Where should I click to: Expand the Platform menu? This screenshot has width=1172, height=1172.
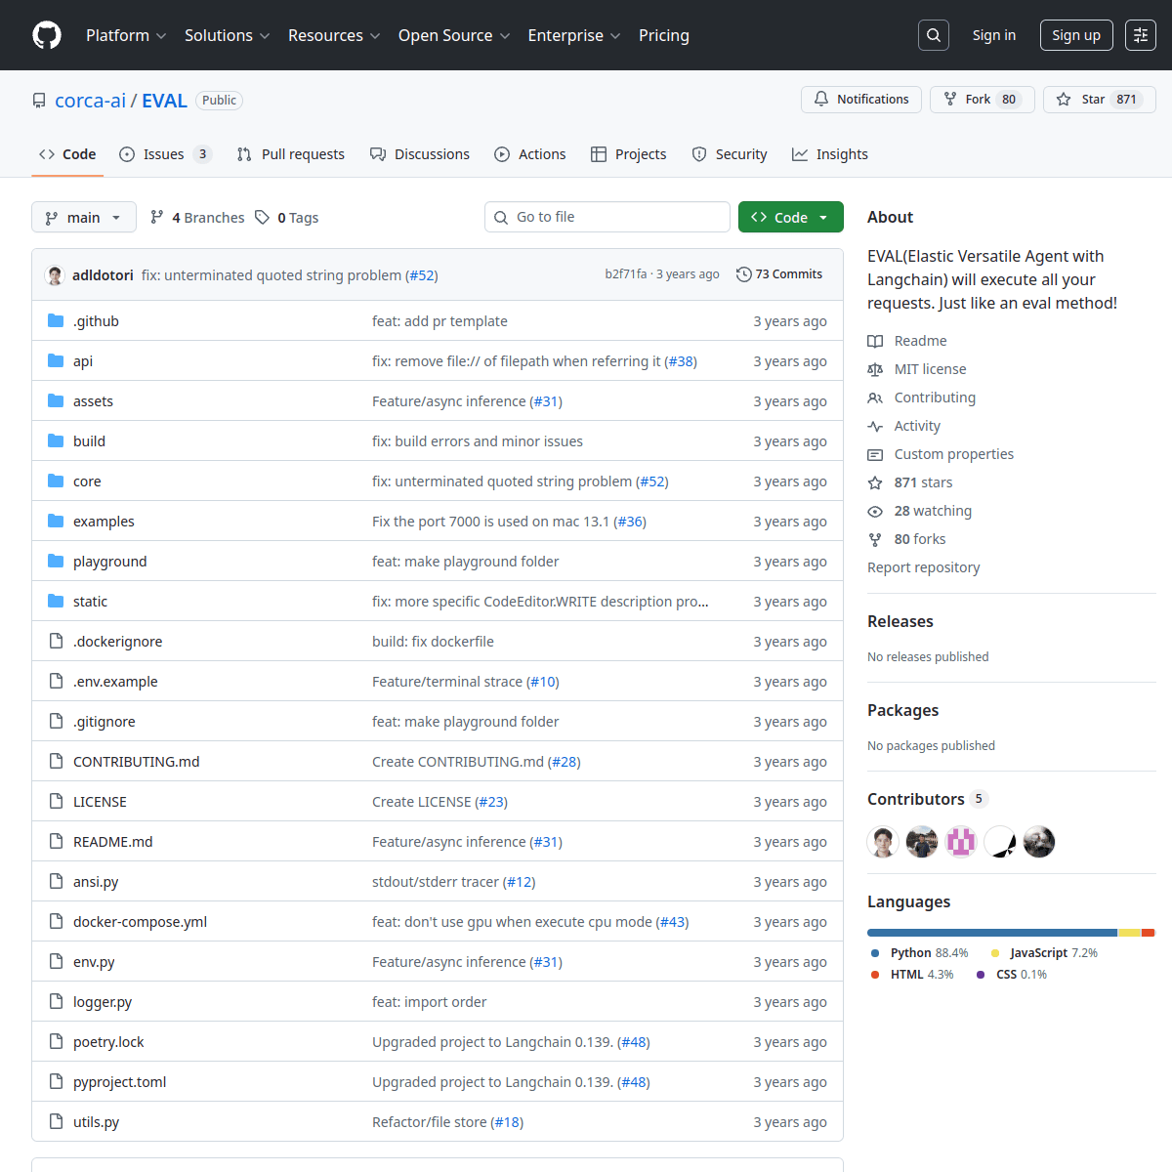pyautogui.click(x=126, y=35)
